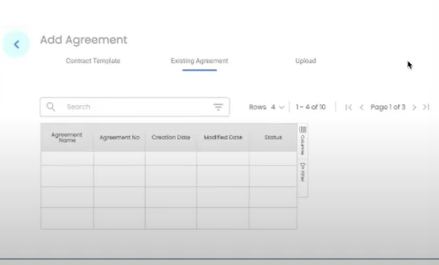Open the Filter side panel
The width and height of the screenshot is (439, 265).
[x=303, y=172]
